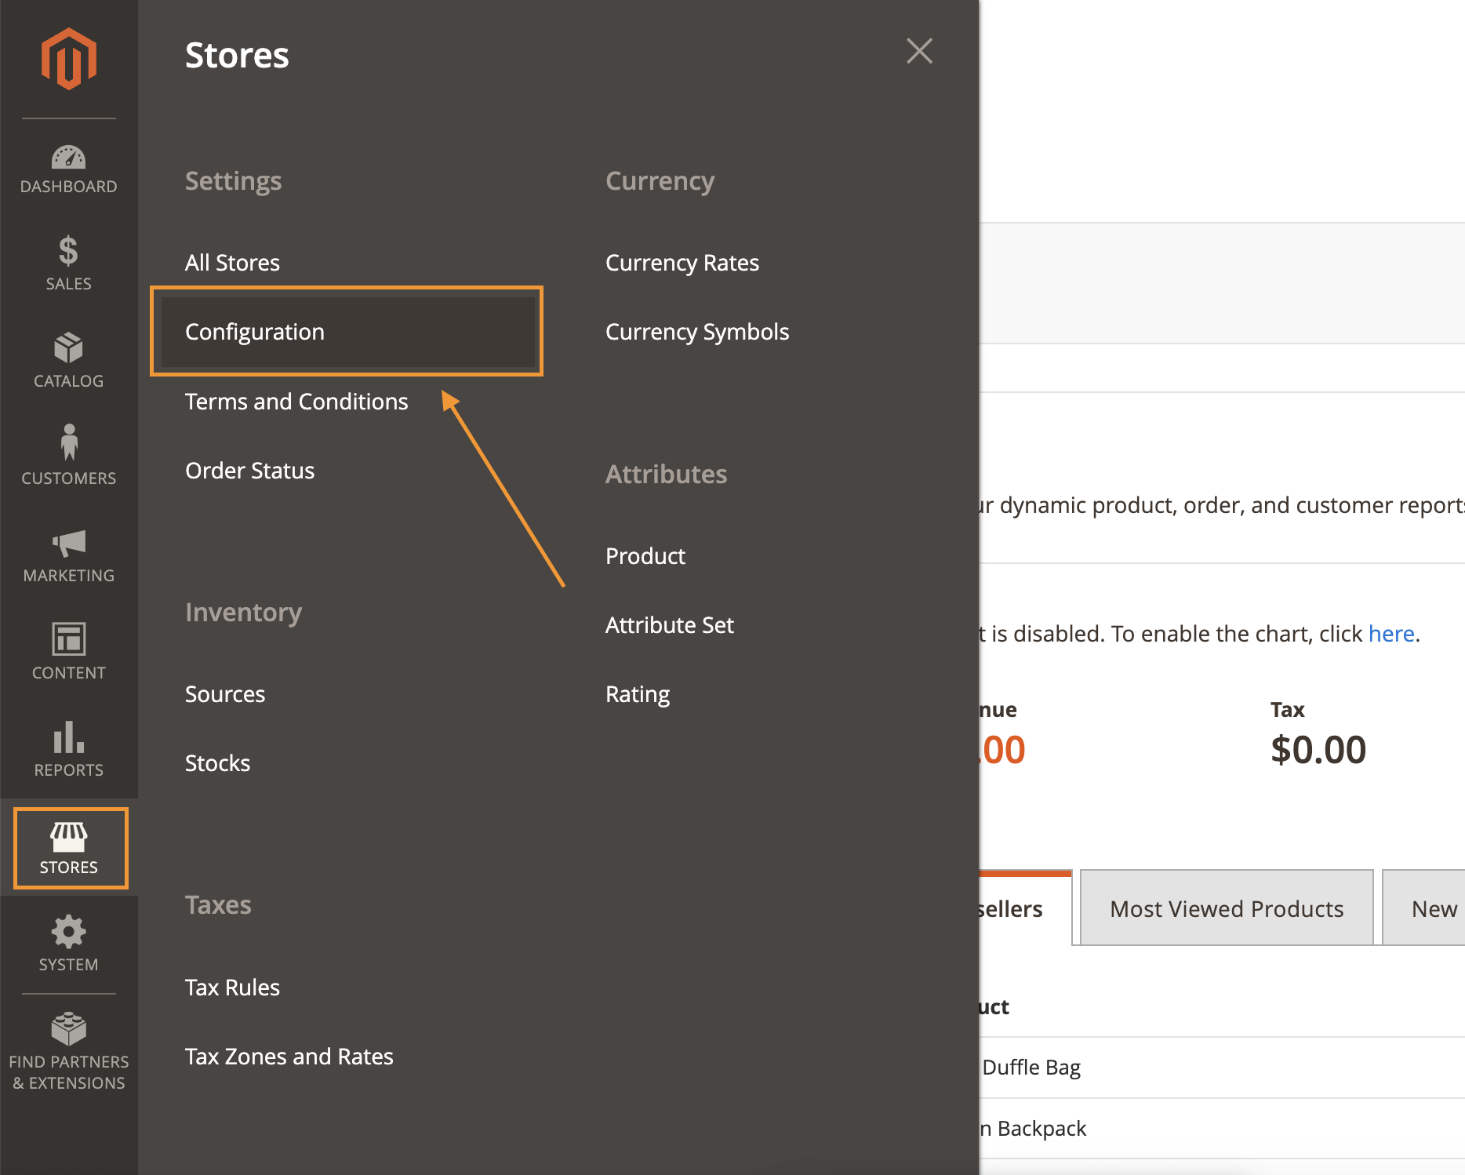
Task: Open Currency Rates settings
Action: coord(682,262)
